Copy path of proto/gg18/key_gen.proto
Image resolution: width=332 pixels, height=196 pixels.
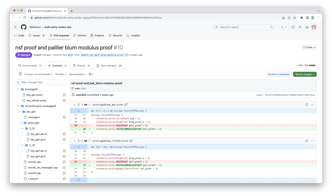126,104
